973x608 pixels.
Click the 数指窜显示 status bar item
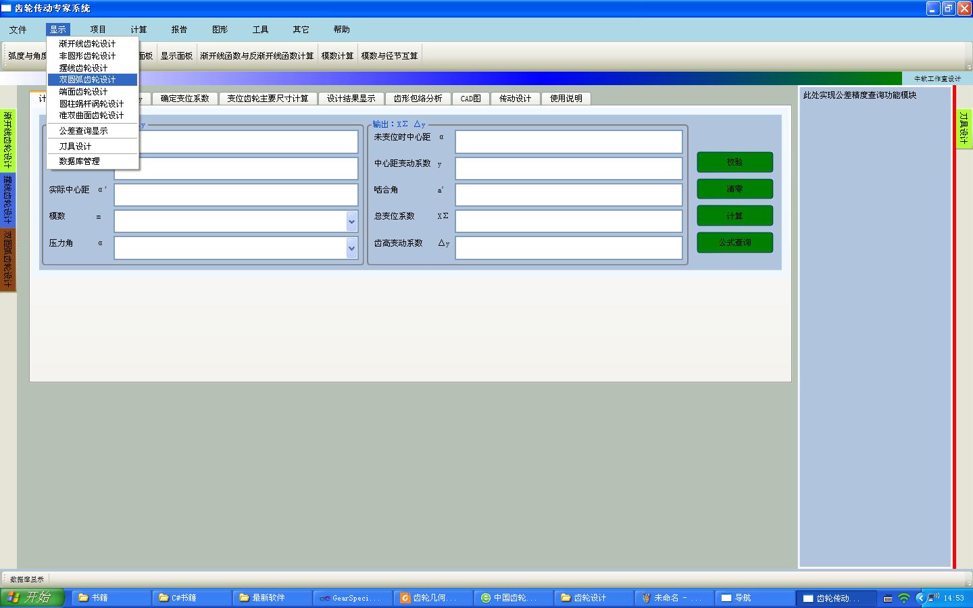tap(27, 580)
